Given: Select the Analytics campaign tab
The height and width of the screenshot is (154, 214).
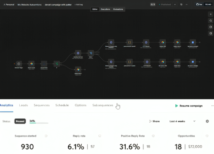Looking at the screenshot, I should click(x=7, y=105).
